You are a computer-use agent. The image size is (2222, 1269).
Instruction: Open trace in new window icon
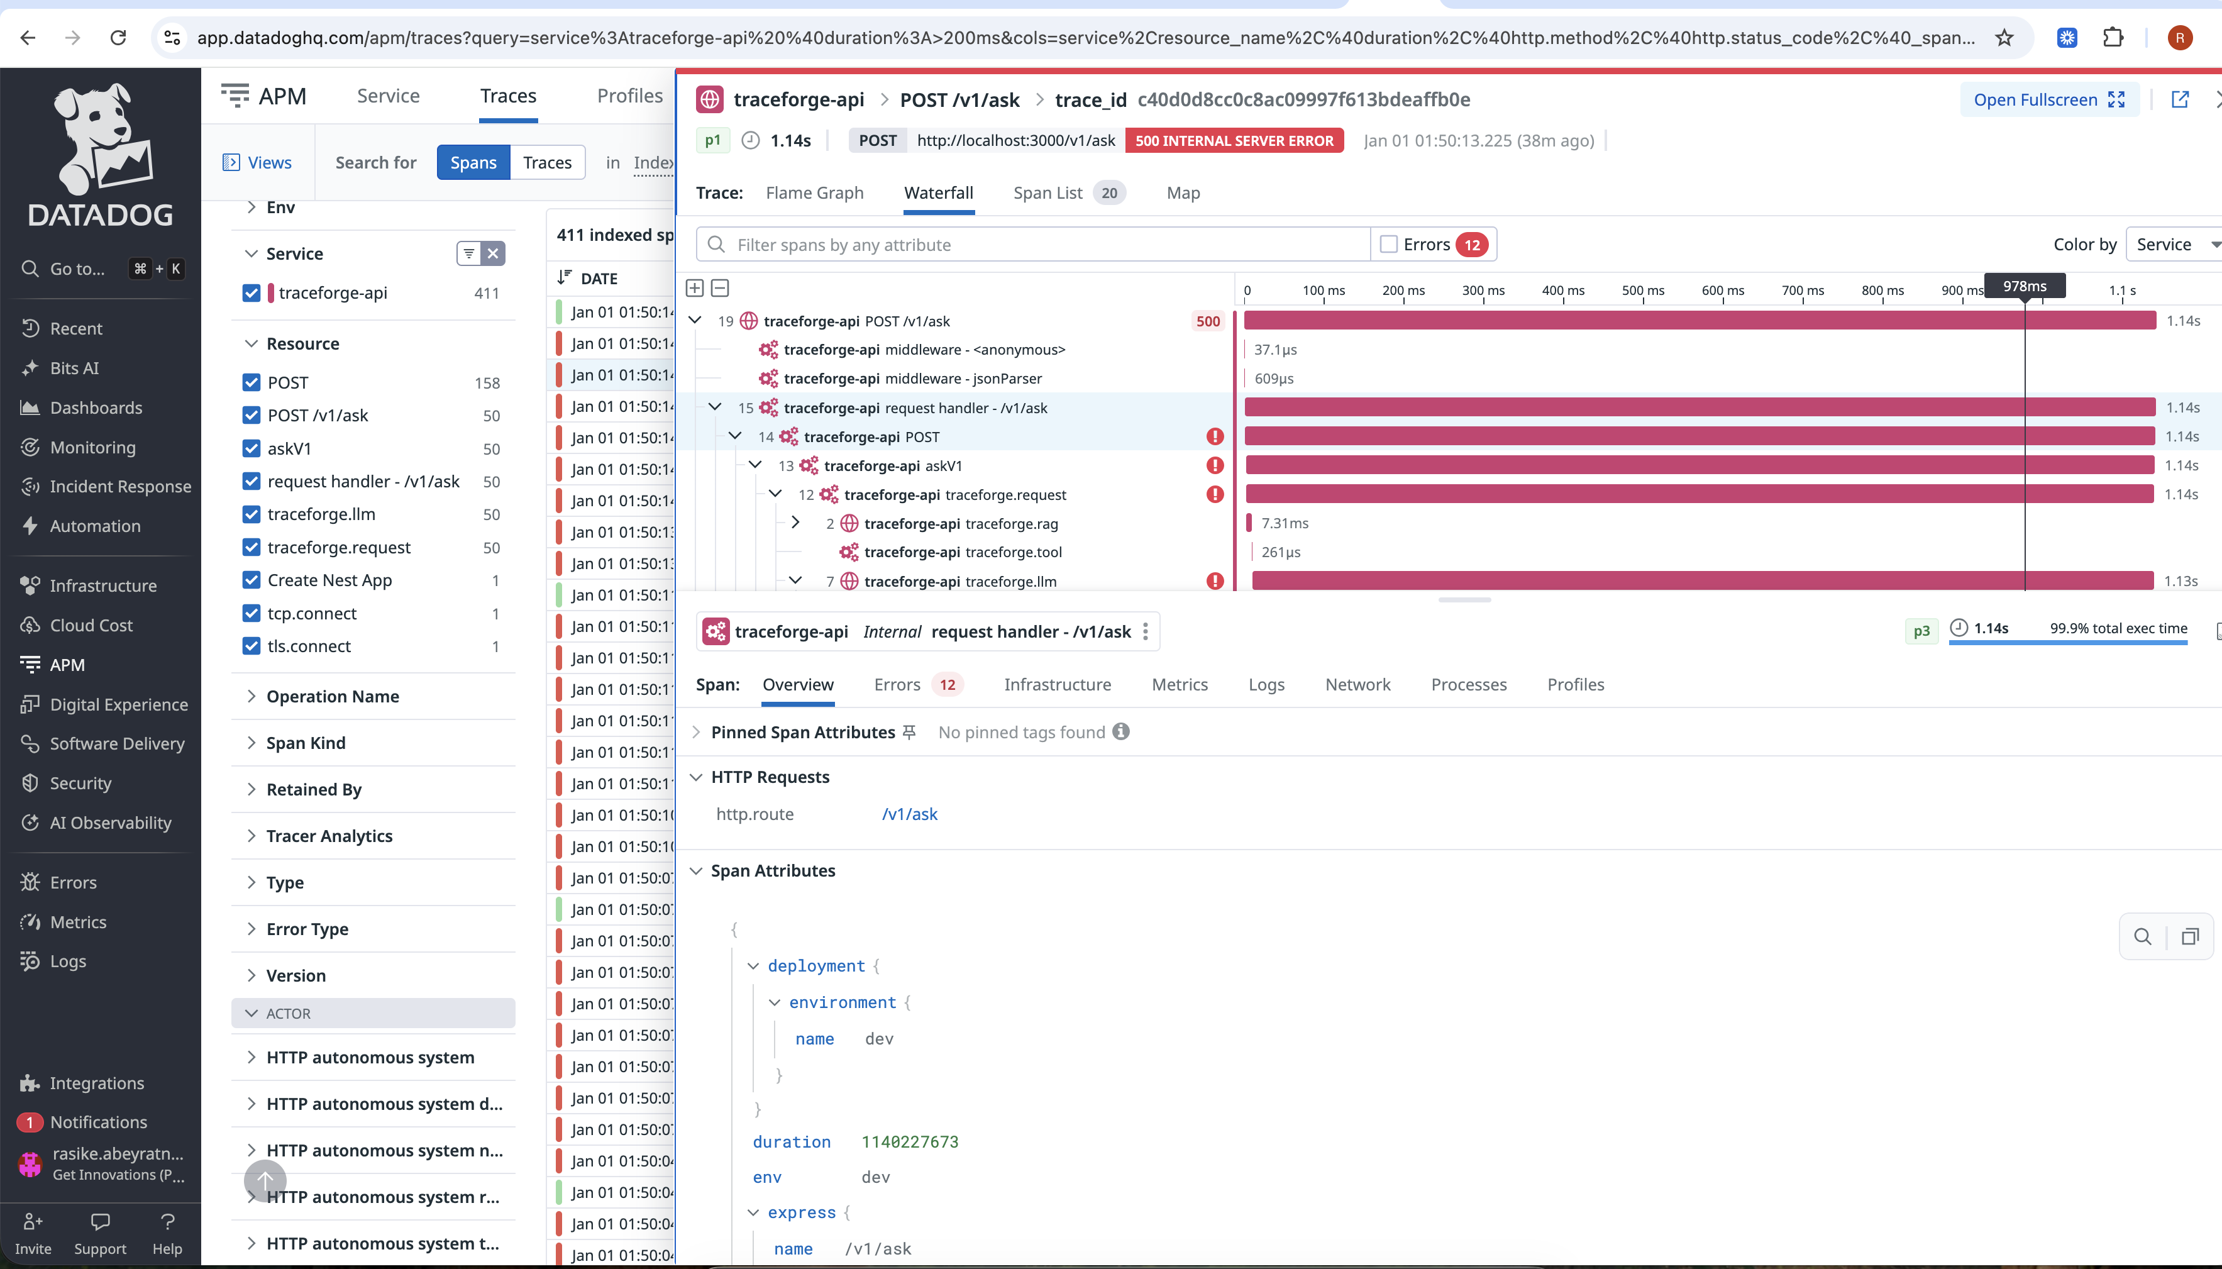pos(2179,99)
